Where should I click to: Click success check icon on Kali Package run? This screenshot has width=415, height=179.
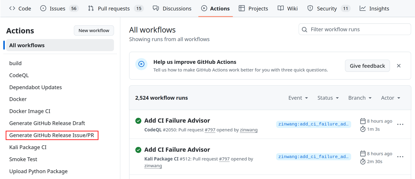point(138,150)
